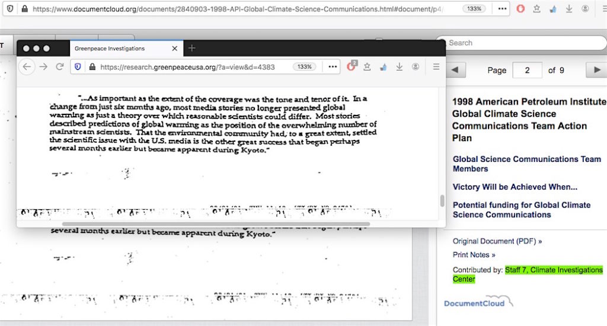This screenshot has width=607, height=326.
Task: Open hamburger menu in Greenpeace browser window
Action: pyautogui.click(x=436, y=67)
